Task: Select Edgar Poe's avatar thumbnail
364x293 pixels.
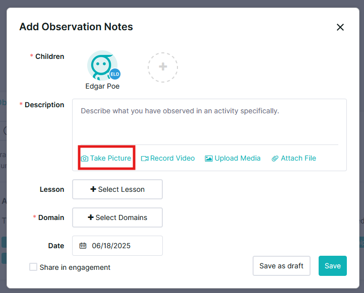Action: pyautogui.click(x=102, y=65)
